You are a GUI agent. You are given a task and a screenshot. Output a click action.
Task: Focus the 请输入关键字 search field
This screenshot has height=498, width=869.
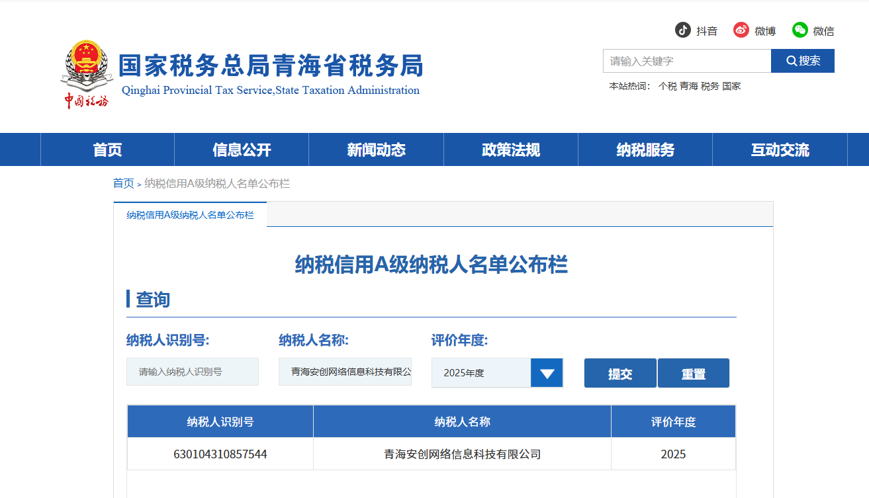(x=687, y=61)
